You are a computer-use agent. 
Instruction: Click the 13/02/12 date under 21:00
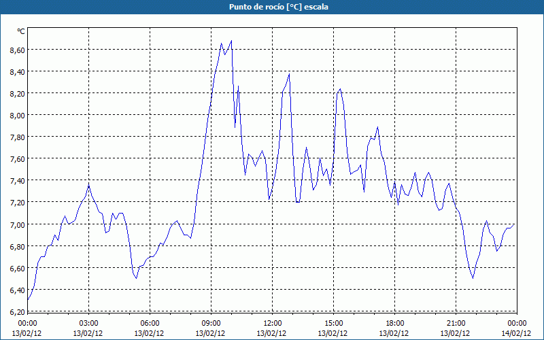(x=455, y=333)
